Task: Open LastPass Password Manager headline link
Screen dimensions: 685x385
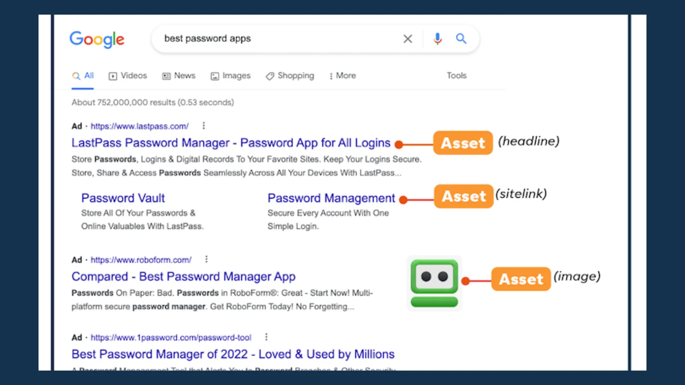Action: click(231, 143)
